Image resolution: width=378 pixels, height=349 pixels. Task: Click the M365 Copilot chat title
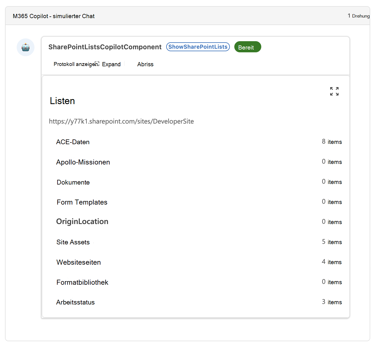[54, 16]
